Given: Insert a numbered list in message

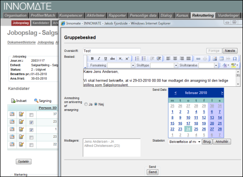Looking at the screenshot, I should tap(137, 59).
